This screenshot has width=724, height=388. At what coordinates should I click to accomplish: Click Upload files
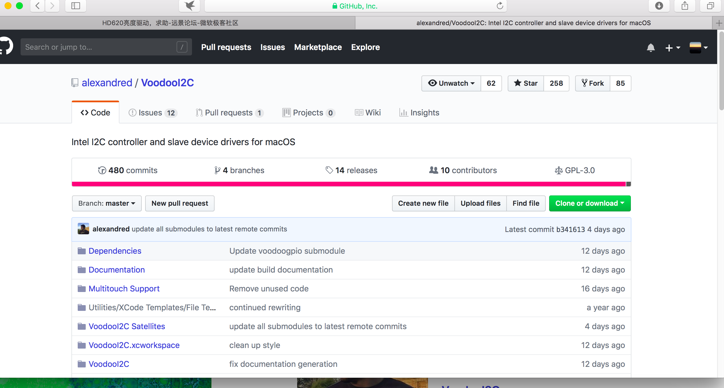point(481,203)
